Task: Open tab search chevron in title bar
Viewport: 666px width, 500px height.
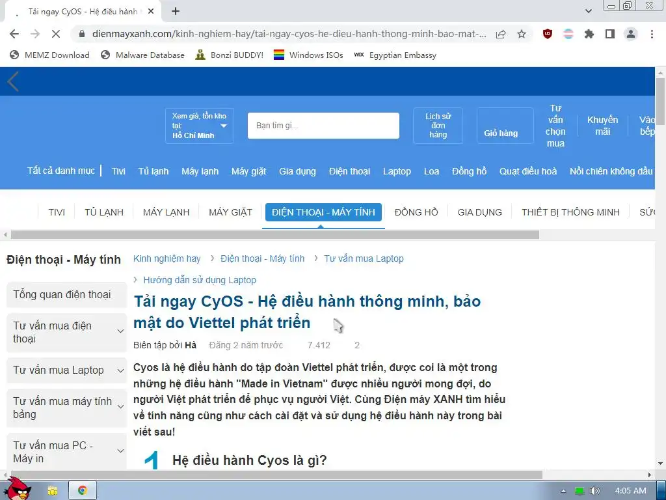Action: point(588,11)
